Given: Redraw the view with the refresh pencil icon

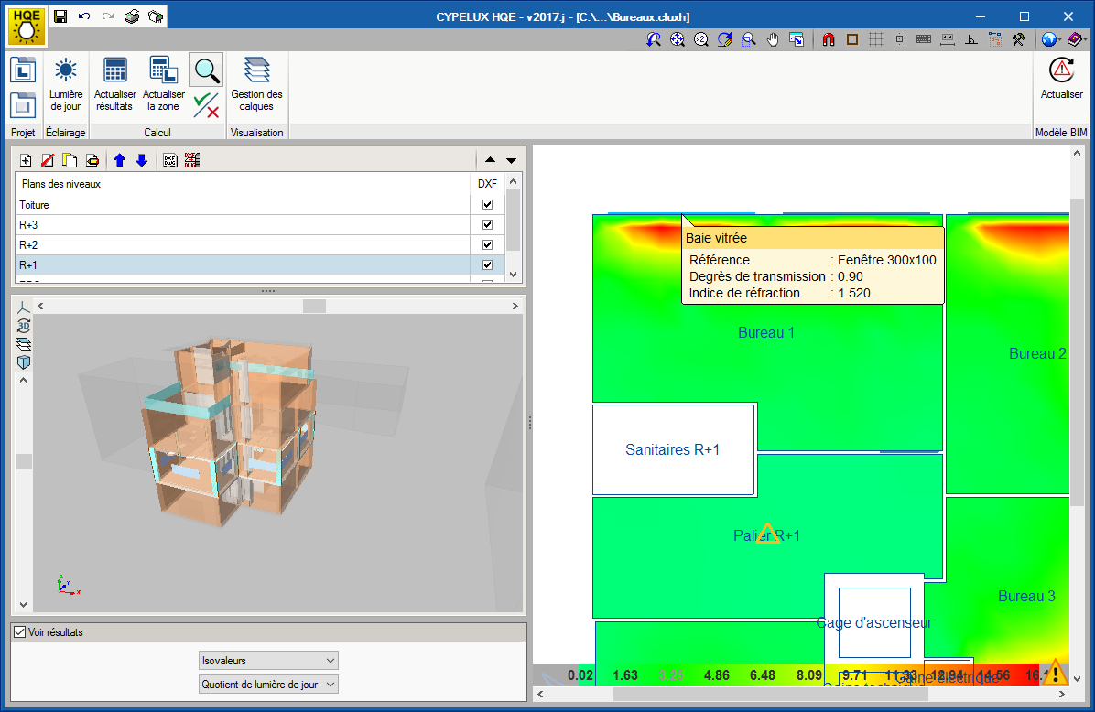Looking at the screenshot, I should [x=725, y=39].
